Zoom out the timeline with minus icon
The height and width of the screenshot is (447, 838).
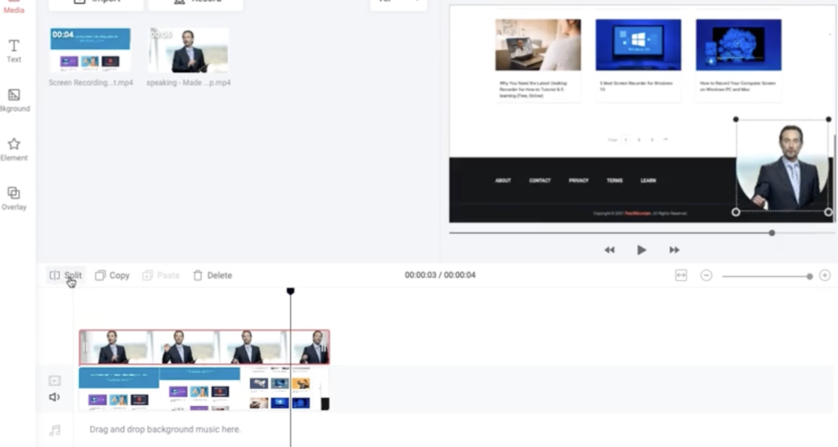(706, 275)
